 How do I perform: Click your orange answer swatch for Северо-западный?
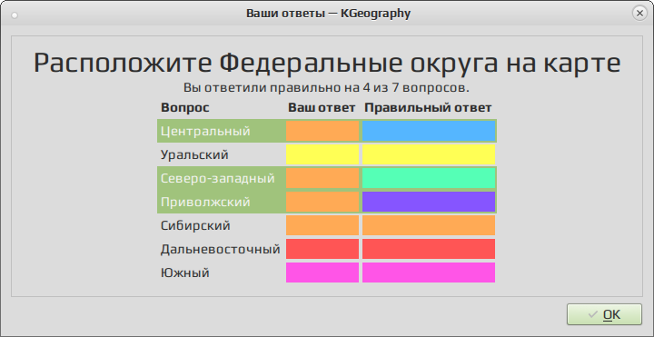click(x=322, y=179)
